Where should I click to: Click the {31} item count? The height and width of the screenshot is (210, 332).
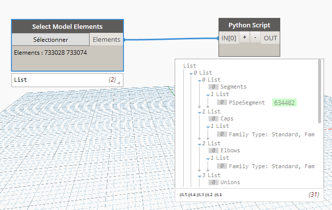[x=314, y=195]
